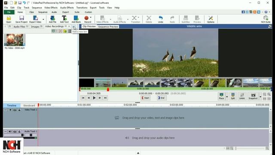The height and width of the screenshot is (155, 275).
Task: Switch to the Sequence Preview tab
Action: click(x=108, y=27)
